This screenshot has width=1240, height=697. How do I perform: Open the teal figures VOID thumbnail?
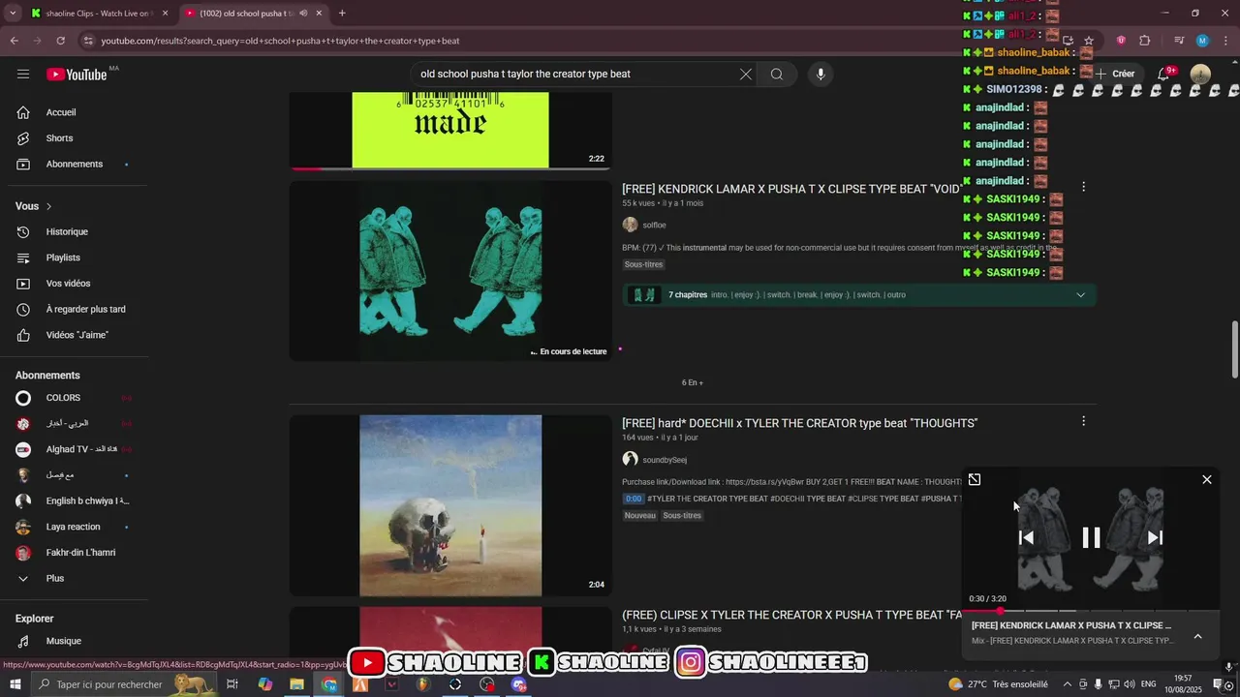click(450, 271)
